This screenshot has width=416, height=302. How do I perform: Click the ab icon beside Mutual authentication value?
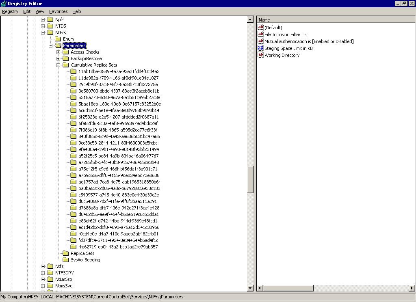[260, 41]
